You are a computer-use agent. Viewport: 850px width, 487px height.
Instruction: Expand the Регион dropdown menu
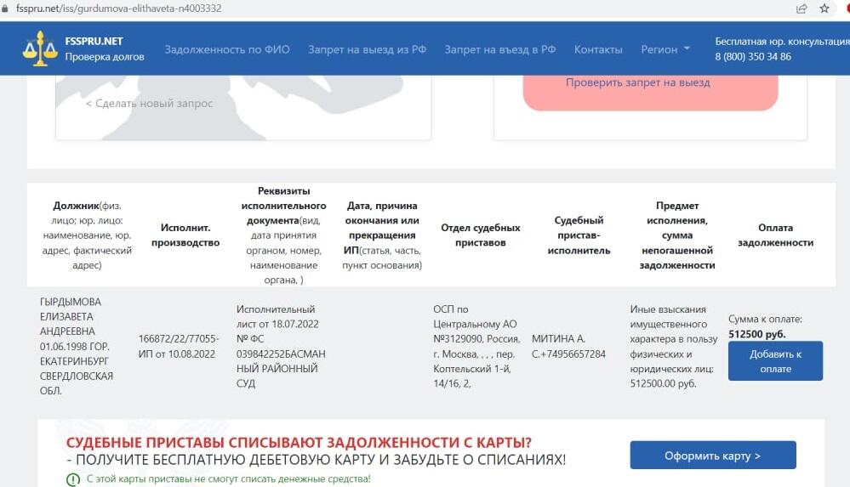click(x=665, y=49)
